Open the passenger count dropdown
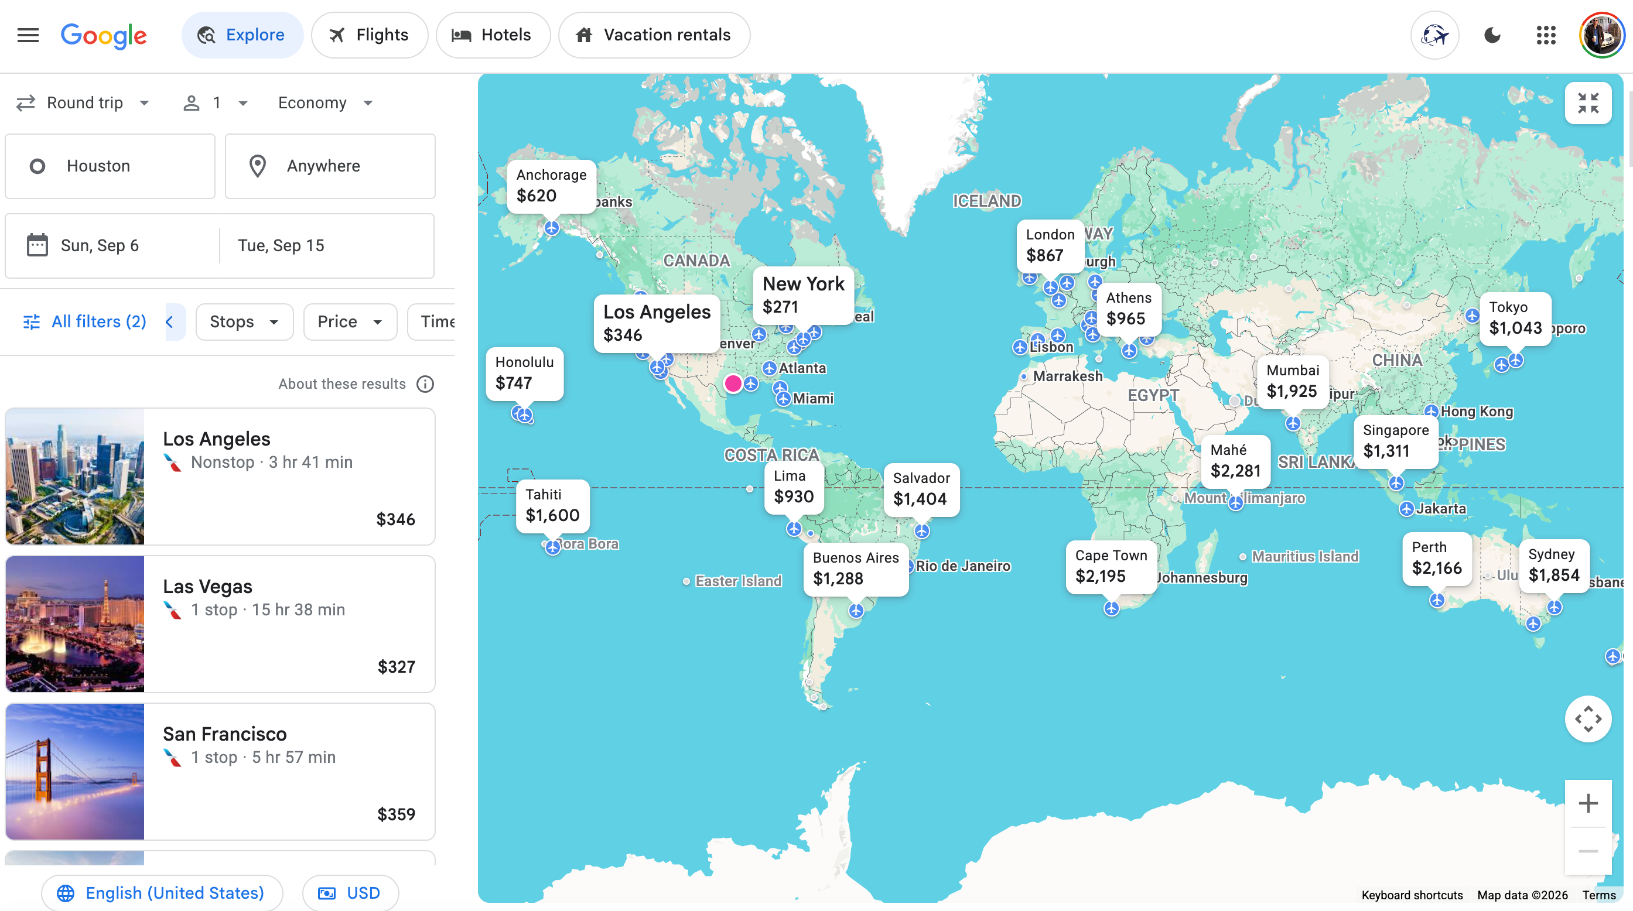 click(x=215, y=102)
